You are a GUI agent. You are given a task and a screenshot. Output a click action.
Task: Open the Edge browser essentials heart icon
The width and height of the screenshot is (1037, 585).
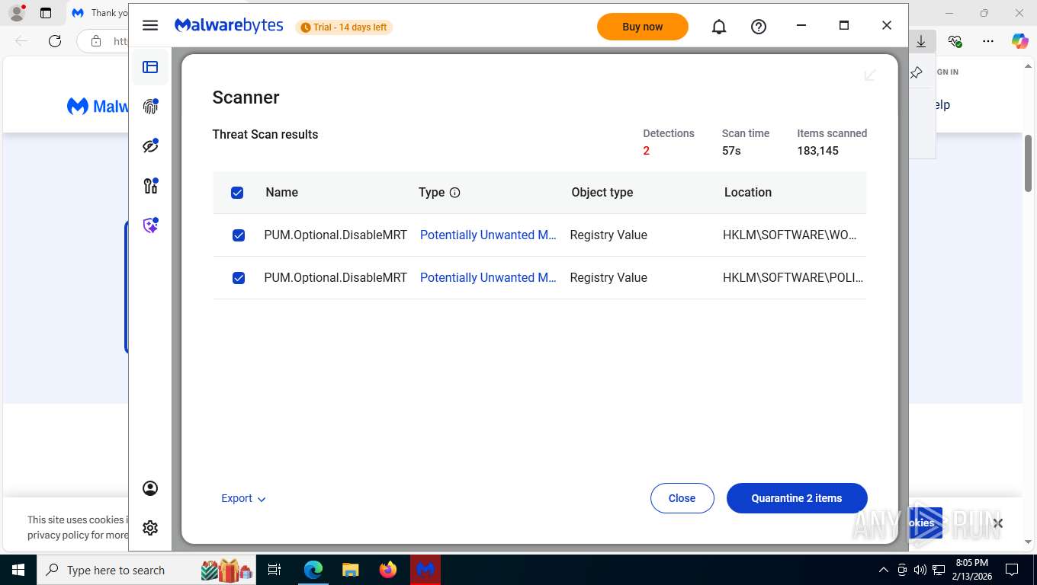955,41
